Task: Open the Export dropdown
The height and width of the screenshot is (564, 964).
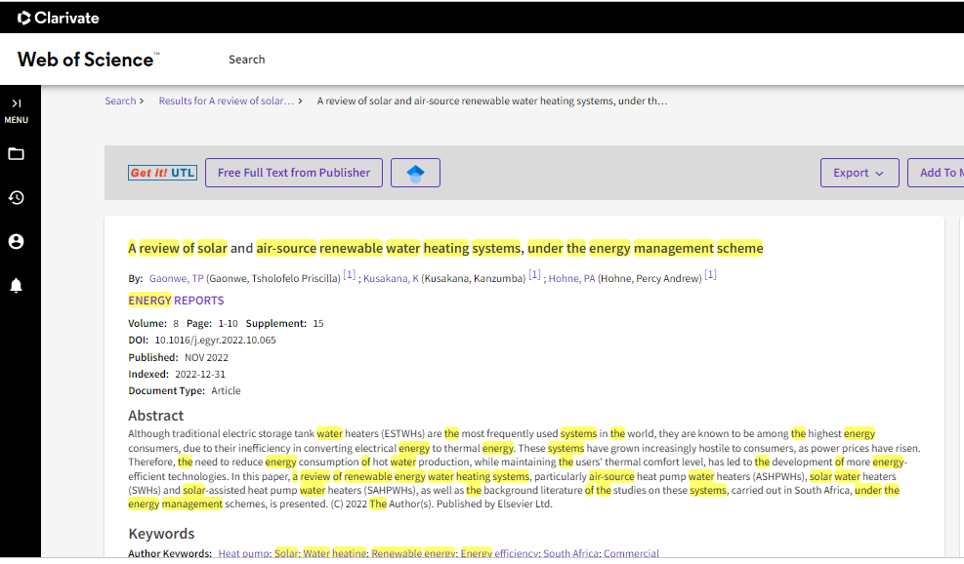Action: pos(859,173)
